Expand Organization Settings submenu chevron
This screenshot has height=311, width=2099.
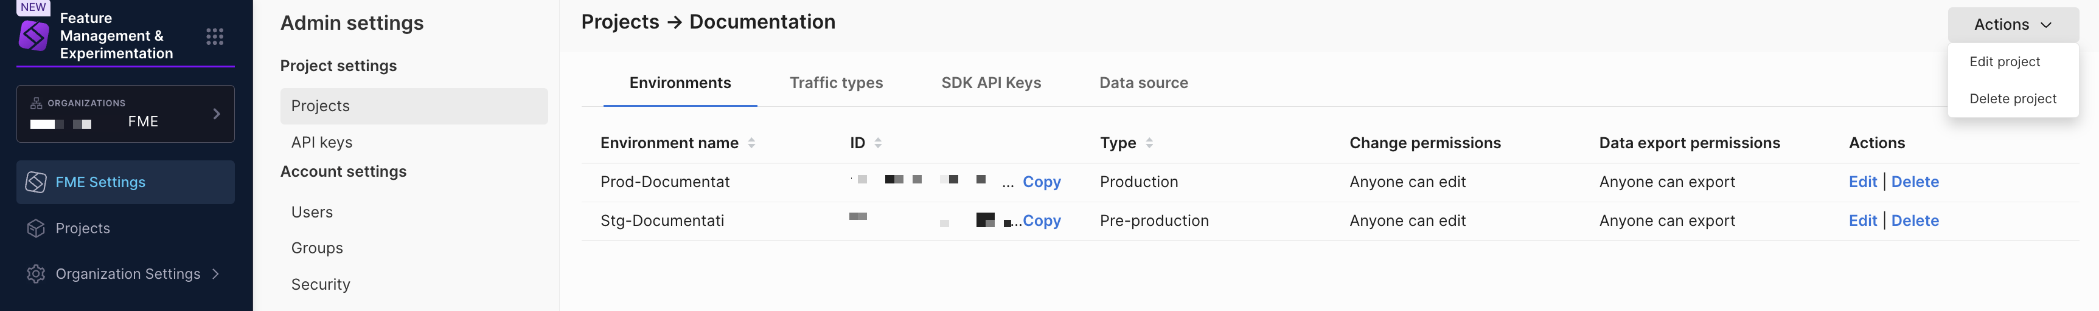click(x=216, y=275)
